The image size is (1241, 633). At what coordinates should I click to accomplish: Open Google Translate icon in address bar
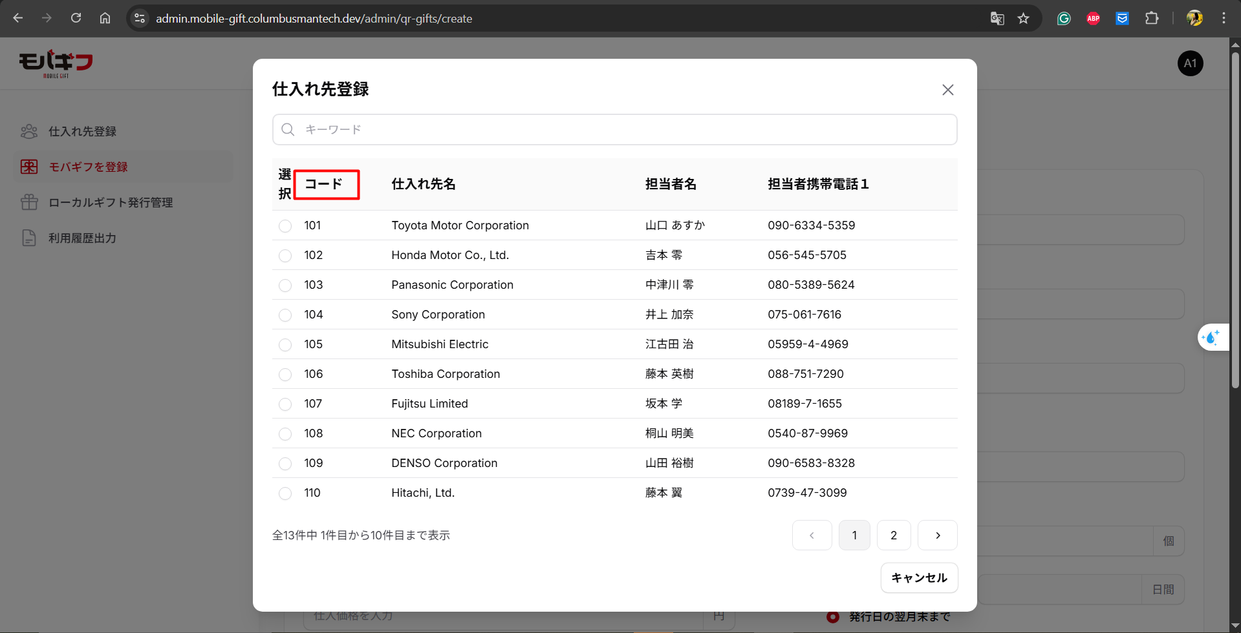pyautogui.click(x=997, y=19)
